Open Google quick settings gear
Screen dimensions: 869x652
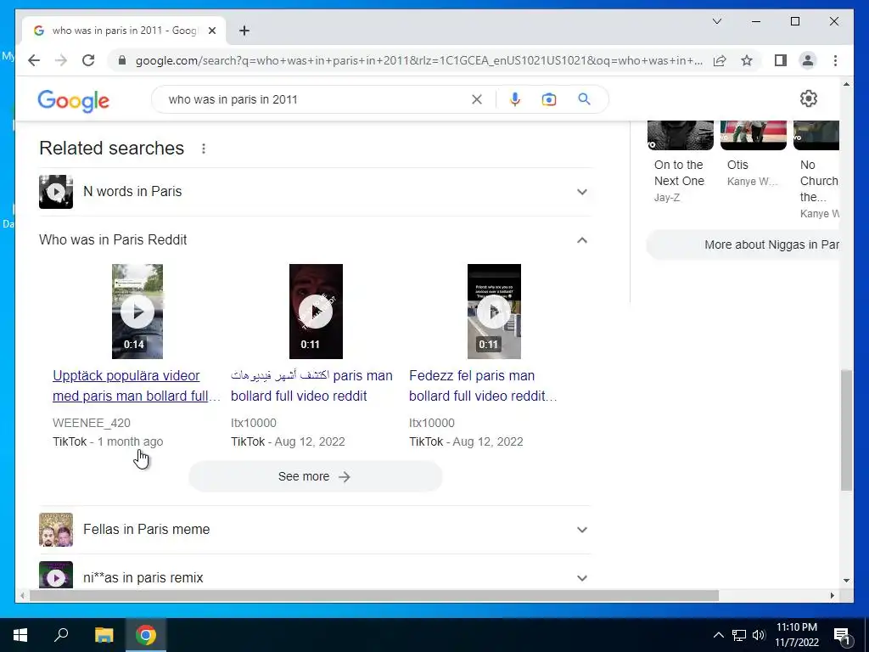[809, 98]
